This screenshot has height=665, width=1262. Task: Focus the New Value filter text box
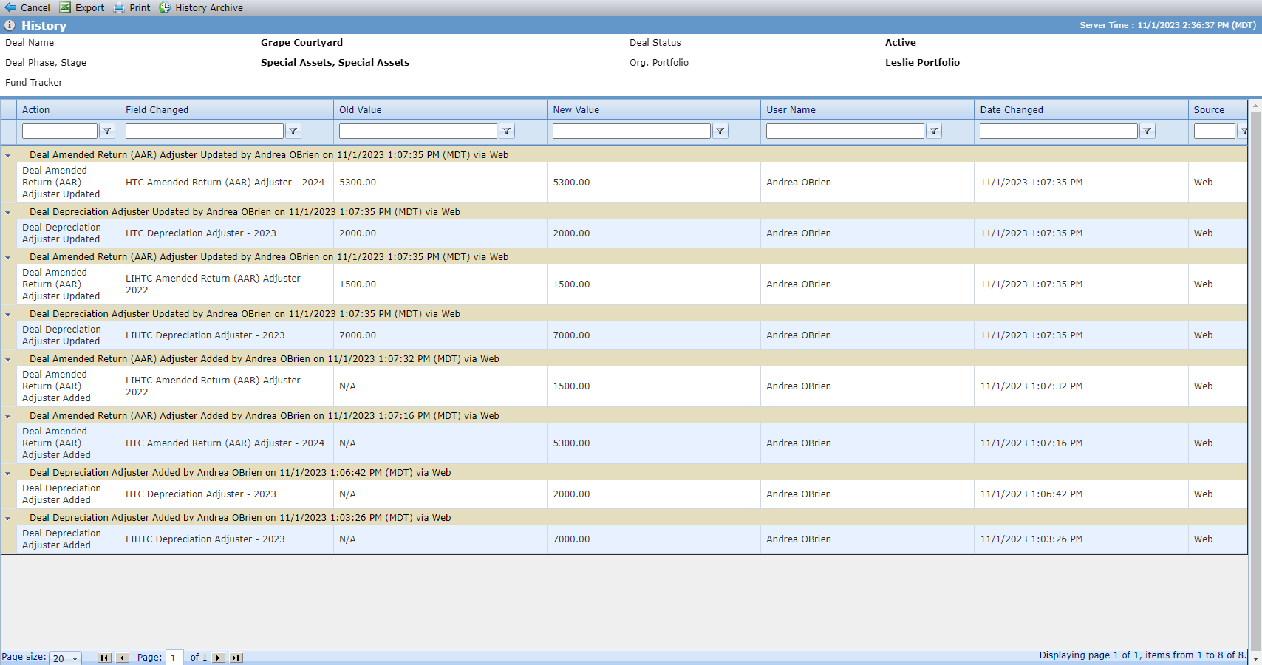[632, 131]
